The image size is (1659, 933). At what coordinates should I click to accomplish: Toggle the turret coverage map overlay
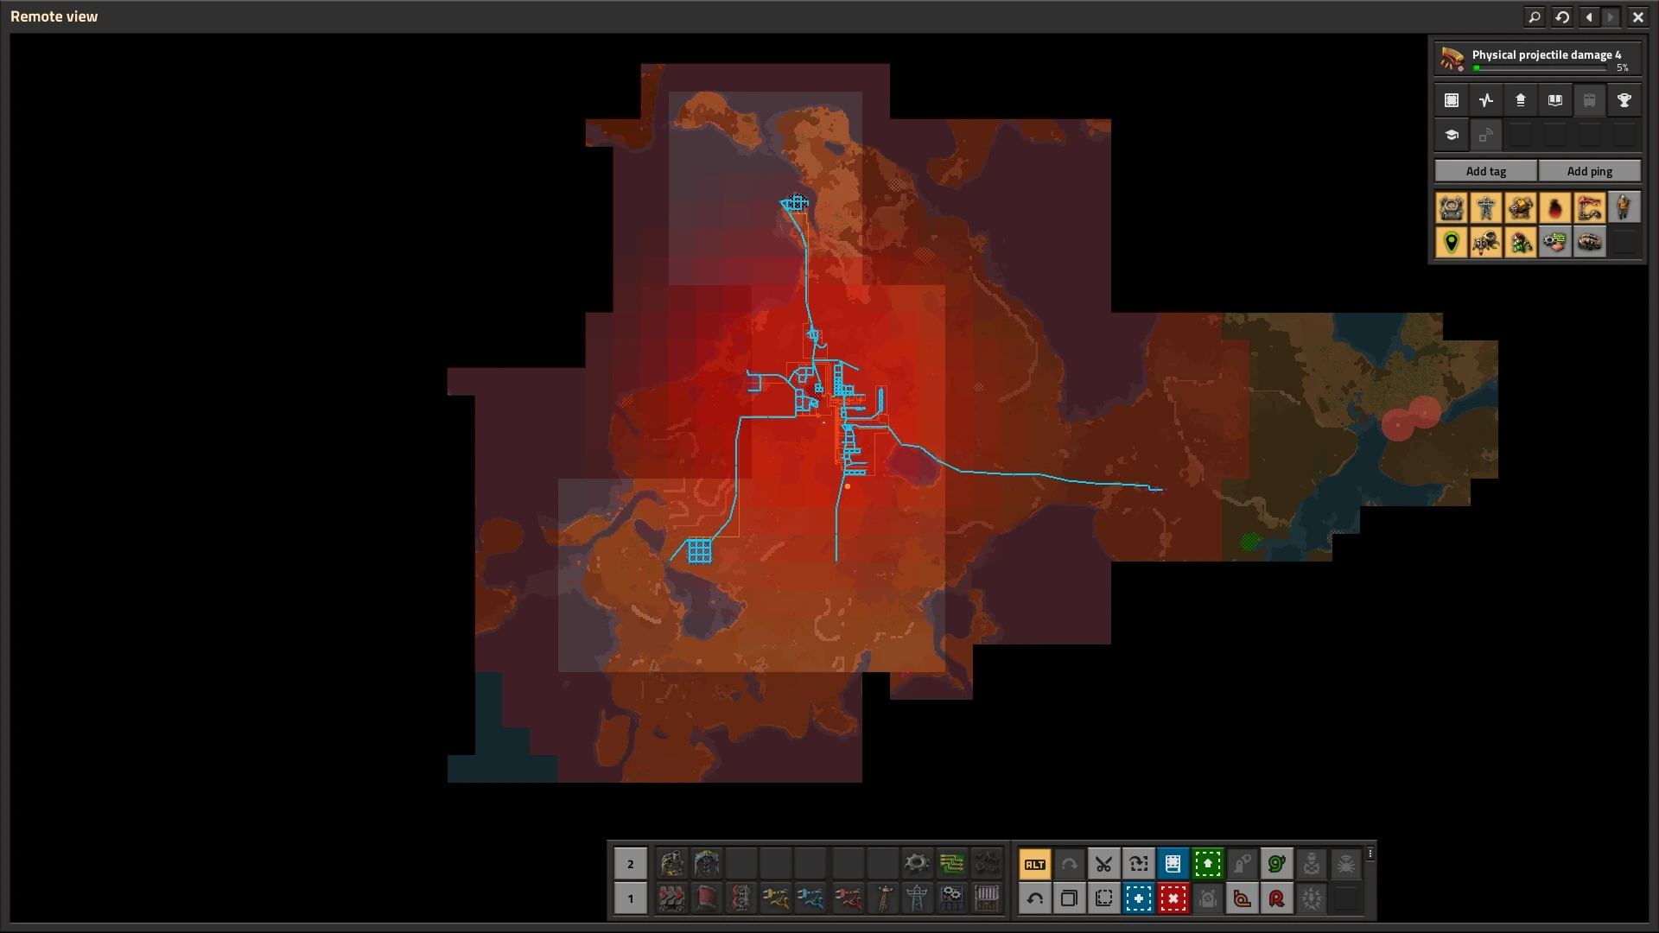1521,208
